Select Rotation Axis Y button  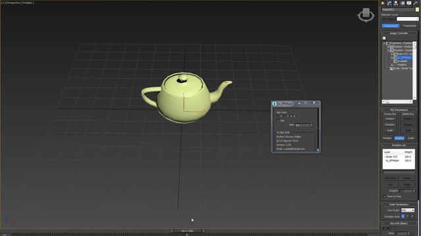[x=408, y=216]
